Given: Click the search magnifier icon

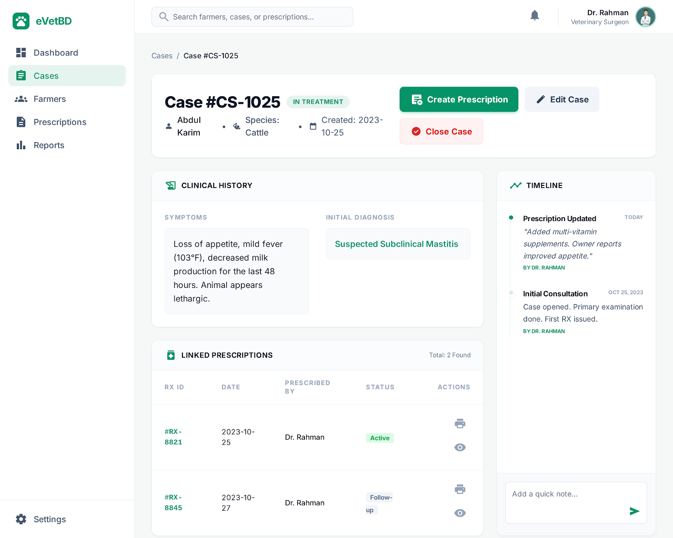Looking at the screenshot, I should point(164,16).
